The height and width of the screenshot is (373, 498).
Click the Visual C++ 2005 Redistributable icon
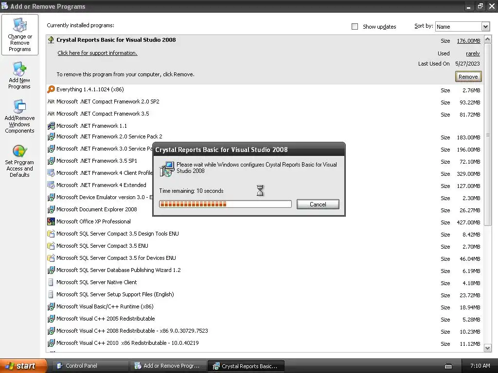tap(51, 319)
